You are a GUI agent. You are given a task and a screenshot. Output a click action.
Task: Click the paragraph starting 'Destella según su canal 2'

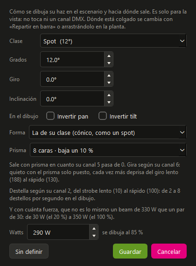click(x=95, y=195)
